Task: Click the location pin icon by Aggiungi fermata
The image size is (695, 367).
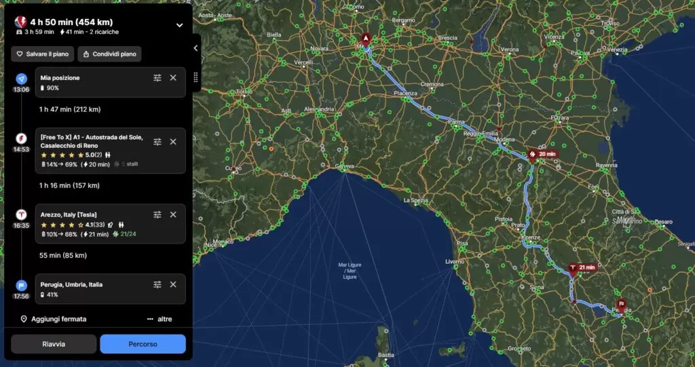Action: [x=24, y=319]
